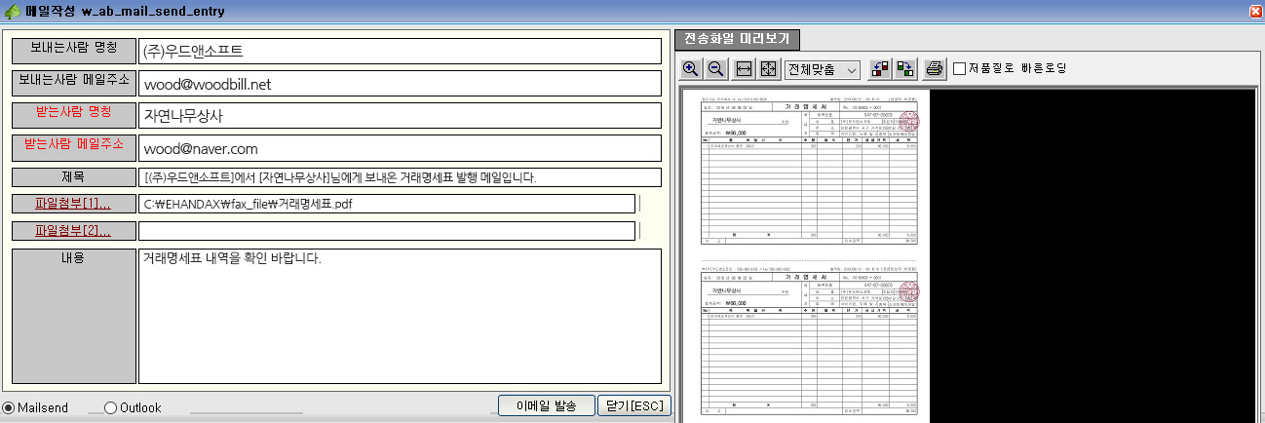The image size is (1265, 423).
Task: Rotate preview clockwise
Action: tap(904, 69)
